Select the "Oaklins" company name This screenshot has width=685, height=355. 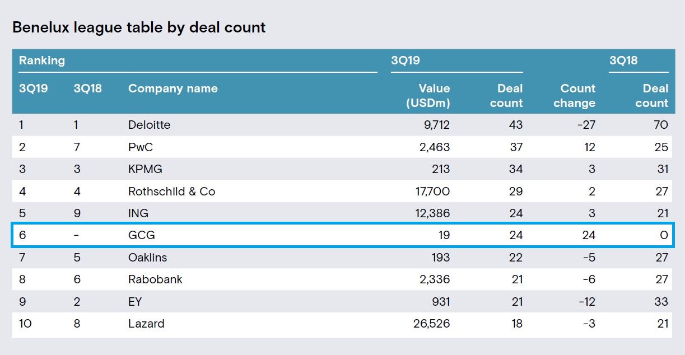[x=148, y=258]
